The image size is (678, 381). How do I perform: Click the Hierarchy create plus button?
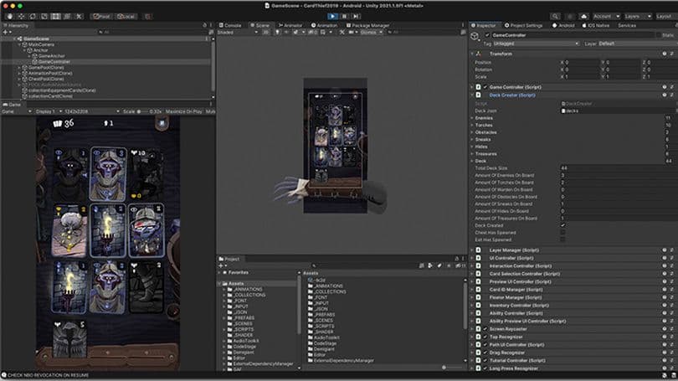[x=6, y=32]
